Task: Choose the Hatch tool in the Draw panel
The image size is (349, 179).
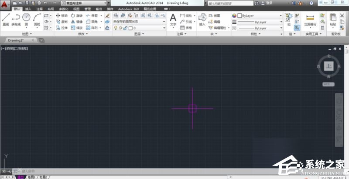Action: [x=46, y=28]
